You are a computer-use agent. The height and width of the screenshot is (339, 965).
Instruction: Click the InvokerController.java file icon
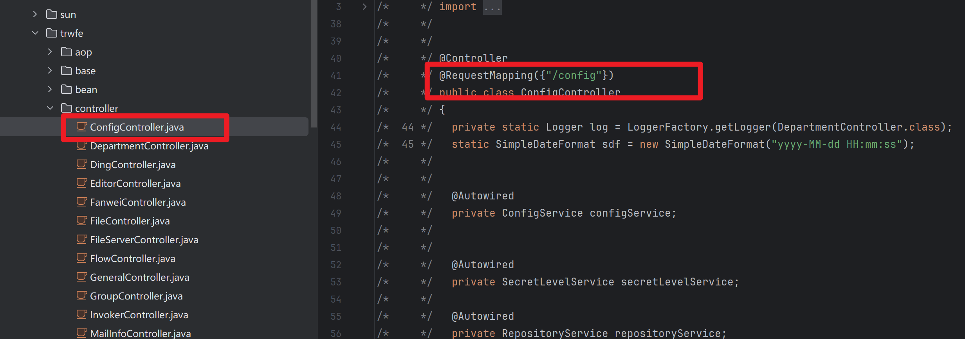81,315
